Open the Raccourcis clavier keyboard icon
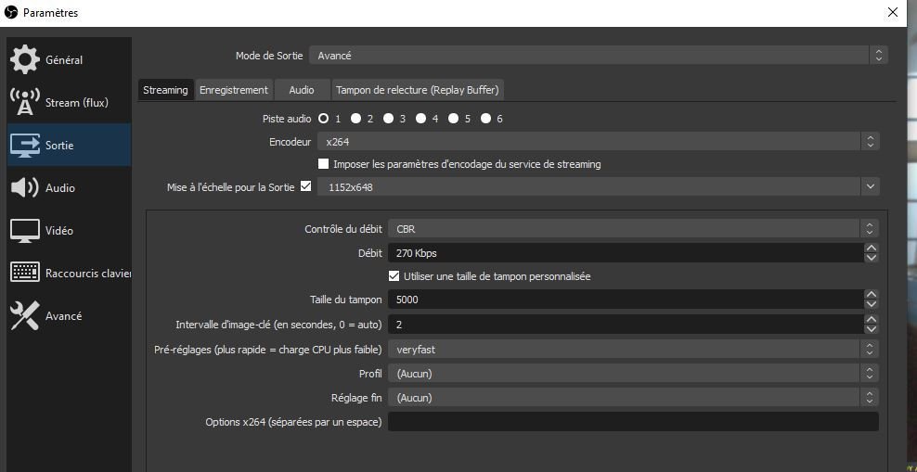Image resolution: width=917 pixels, height=472 pixels. 25,273
